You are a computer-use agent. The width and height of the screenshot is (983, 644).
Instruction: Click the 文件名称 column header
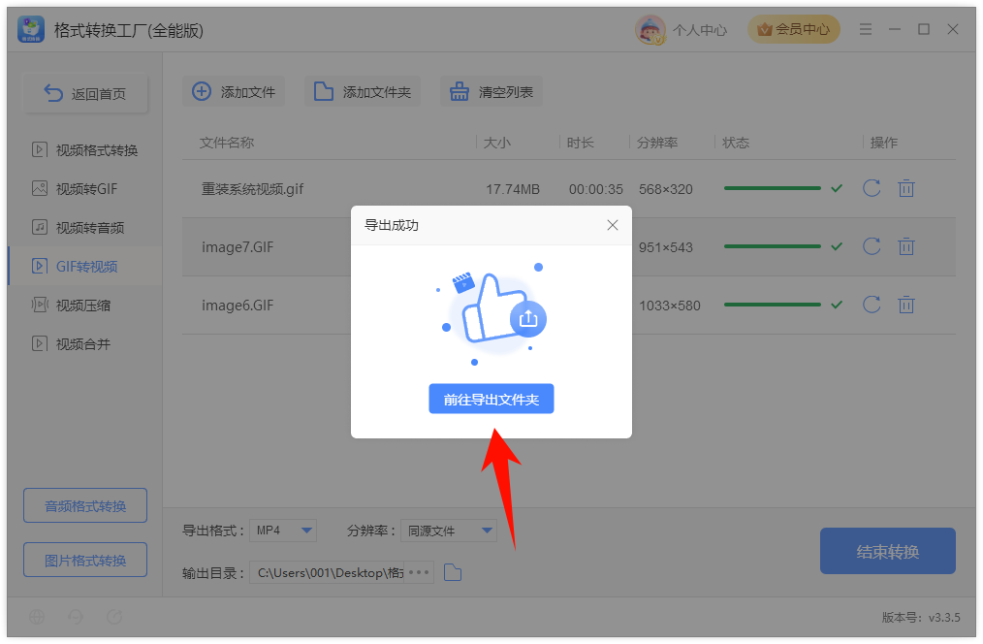[226, 143]
